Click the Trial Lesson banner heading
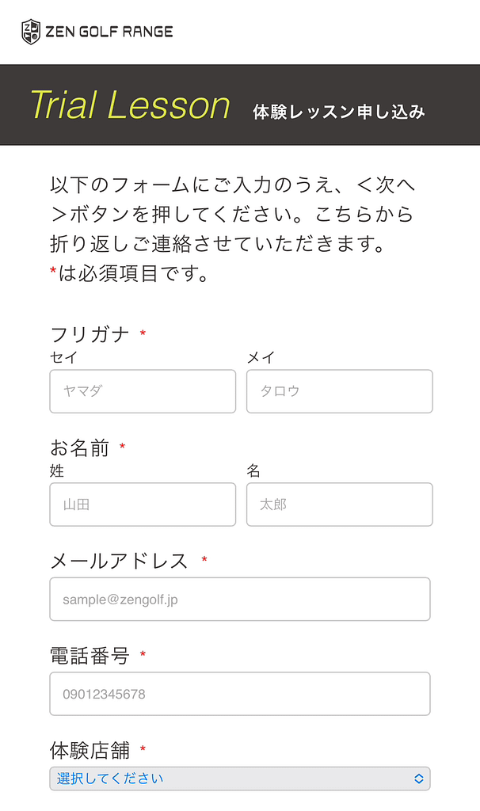 click(x=130, y=105)
